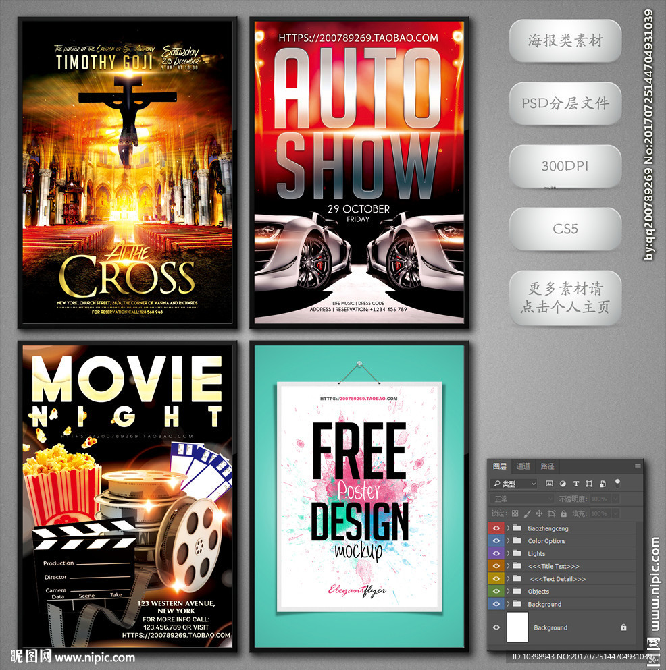The image size is (666, 670).
Task: Open the 填充 fill slider arrow
Action: [x=615, y=513]
